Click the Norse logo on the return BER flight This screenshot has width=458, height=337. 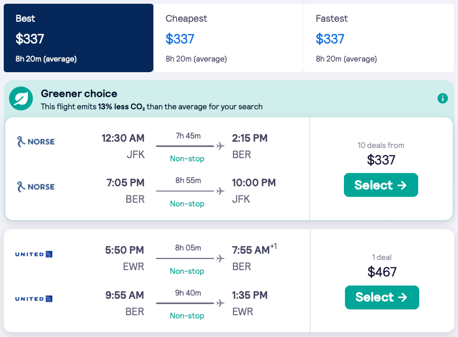[x=36, y=186]
